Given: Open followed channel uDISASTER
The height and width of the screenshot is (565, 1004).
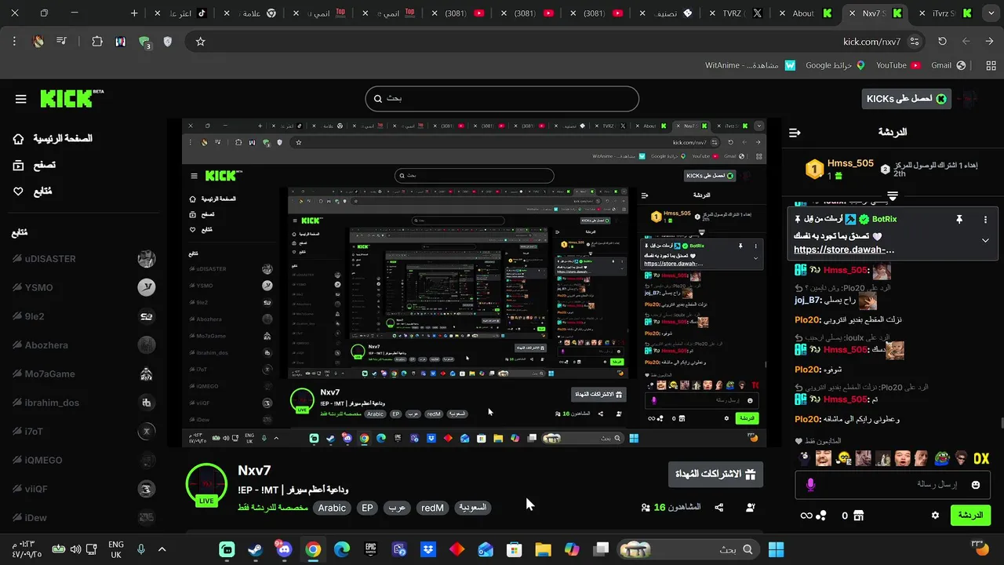Looking at the screenshot, I should (82, 259).
